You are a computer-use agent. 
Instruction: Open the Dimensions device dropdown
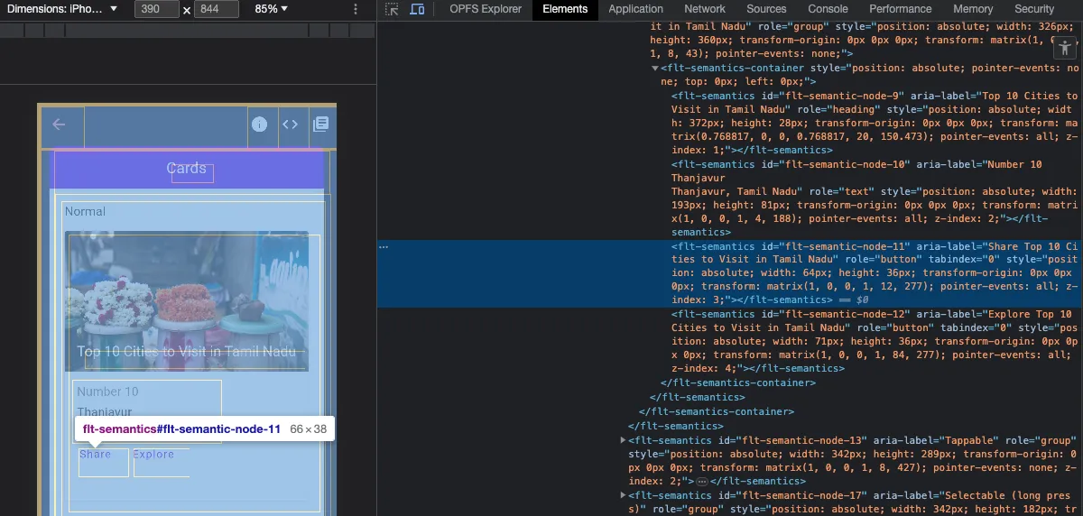pos(62,9)
